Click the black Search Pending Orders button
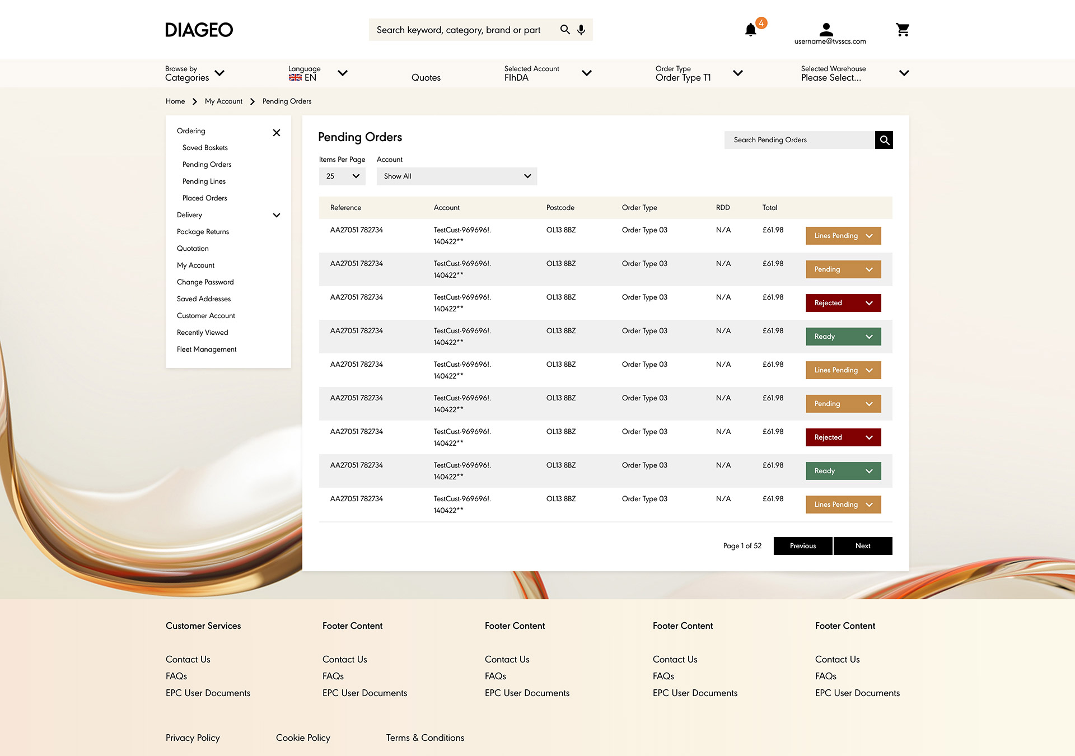Image resolution: width=1075 pixels, height=756 pixels. [x=884, y=140]
